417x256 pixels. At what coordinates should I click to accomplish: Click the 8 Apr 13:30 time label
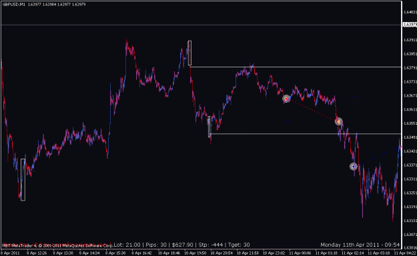[x=63, y=253]
